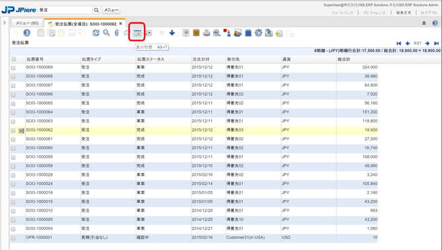The width and height of the screenshot is (442, 250).
Task: Sort by 注文日付 column header
Action: (208, 59)
